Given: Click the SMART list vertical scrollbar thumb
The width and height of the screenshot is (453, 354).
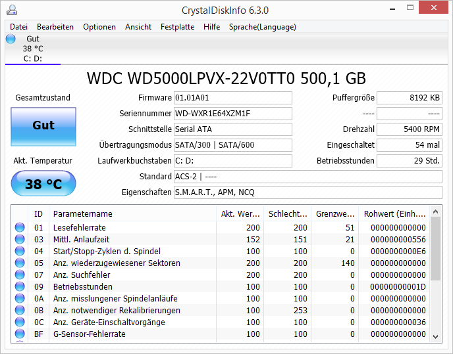Looking at the screenshot, I should (x=436, y=249).
